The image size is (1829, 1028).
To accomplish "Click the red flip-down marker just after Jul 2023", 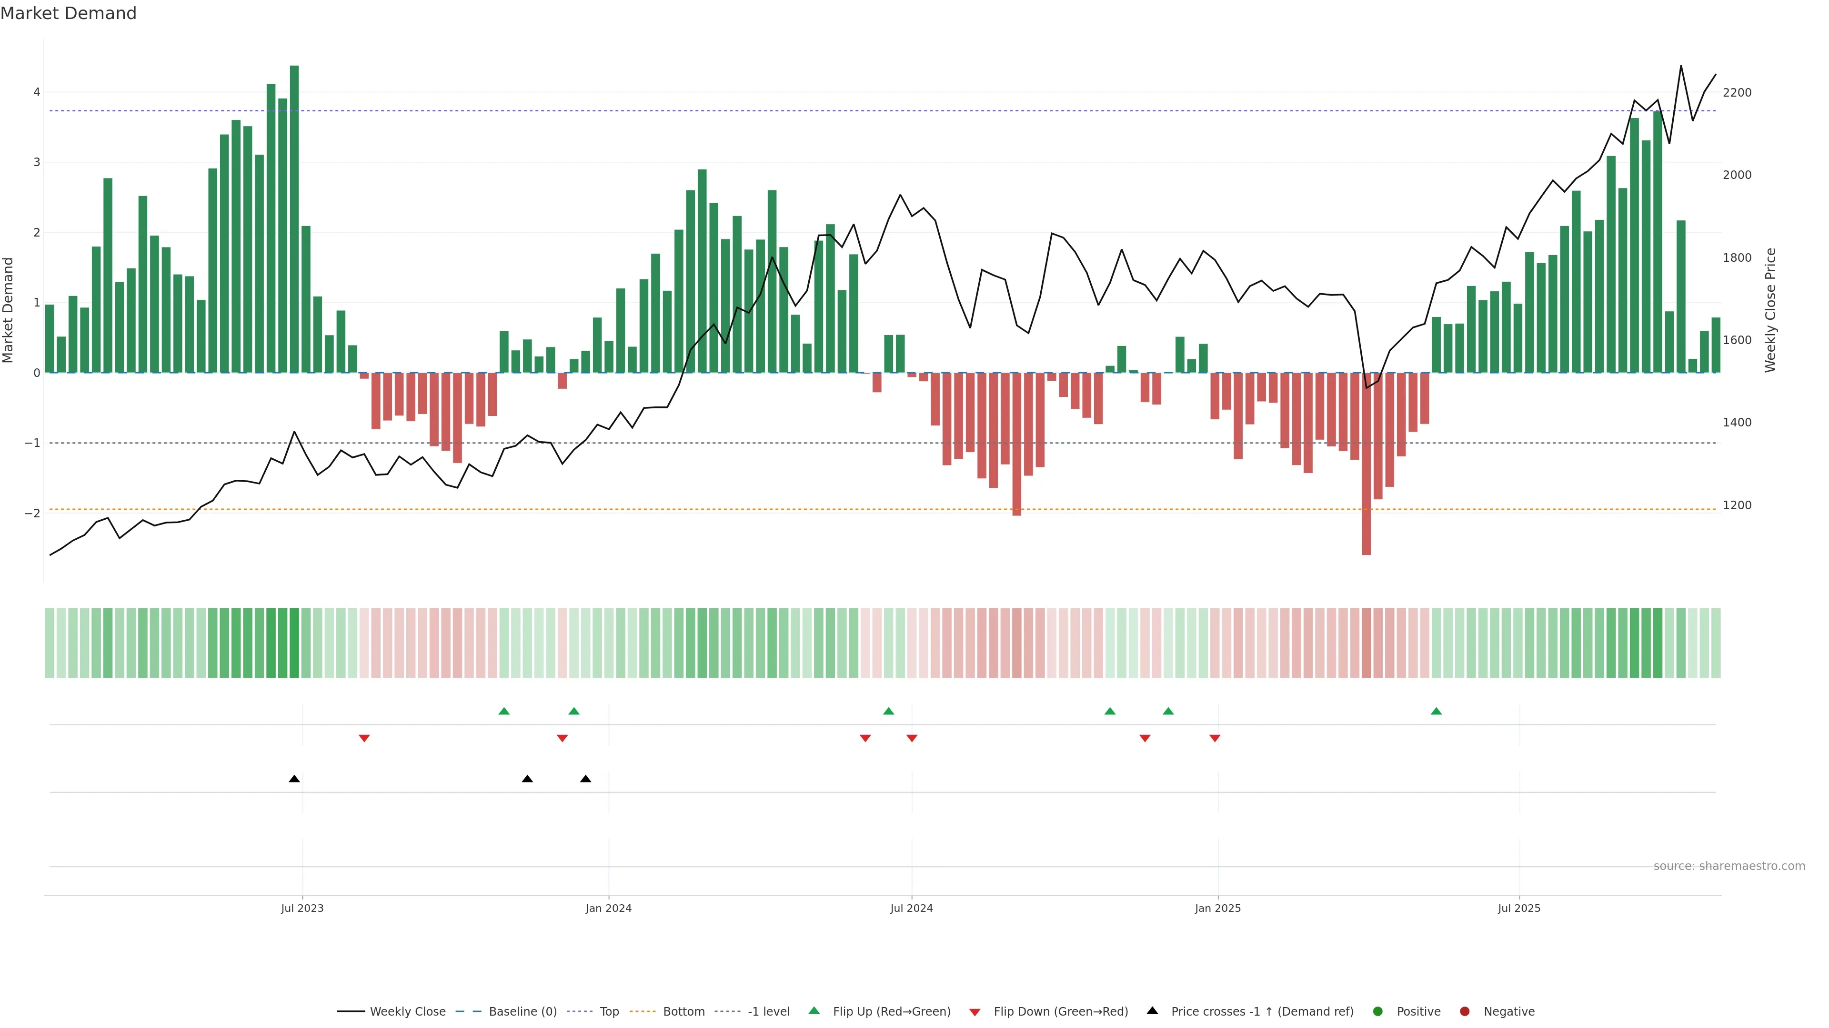I will [x=364, y=738].
